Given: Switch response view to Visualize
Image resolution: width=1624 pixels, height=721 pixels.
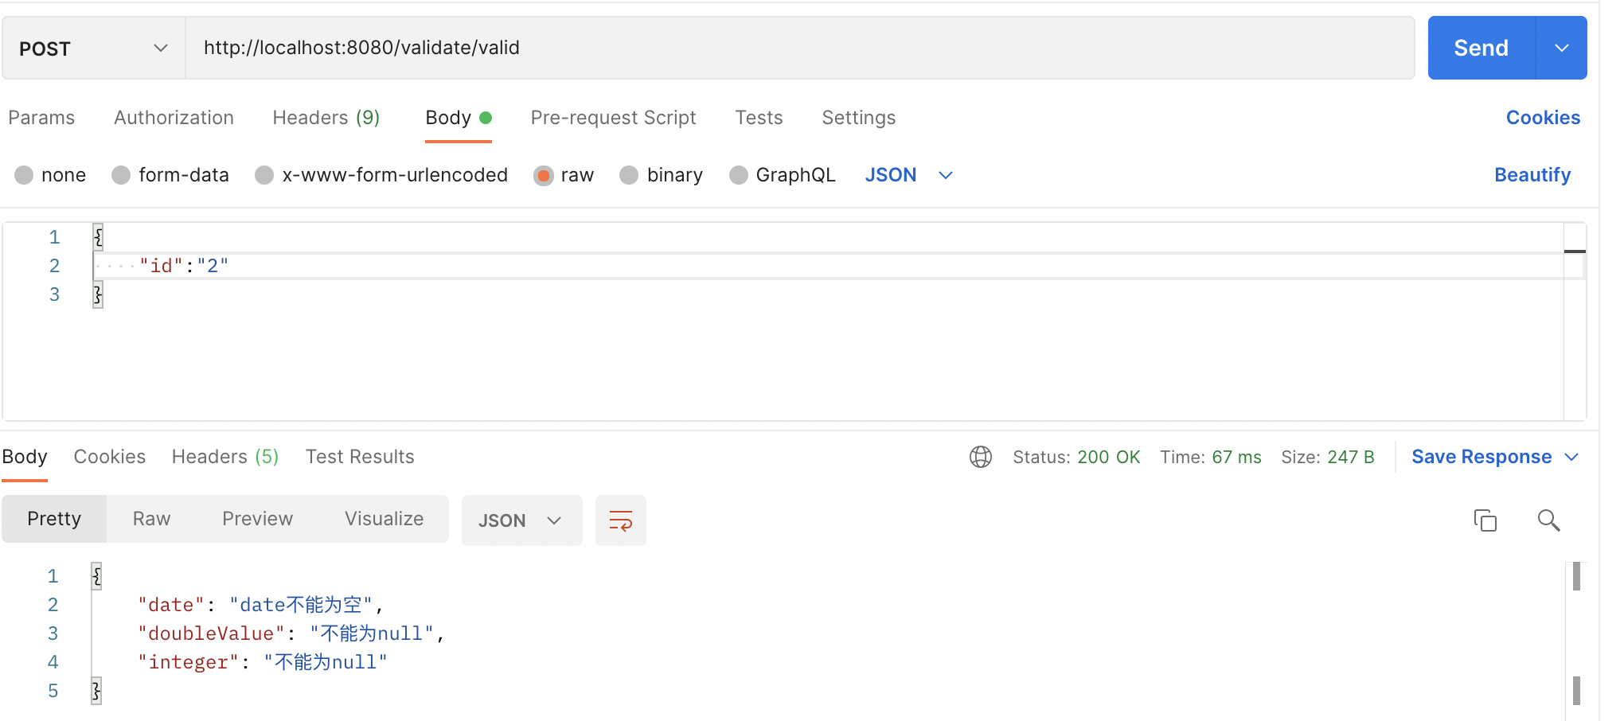Looking at the screenshot, I should [384, 518].
